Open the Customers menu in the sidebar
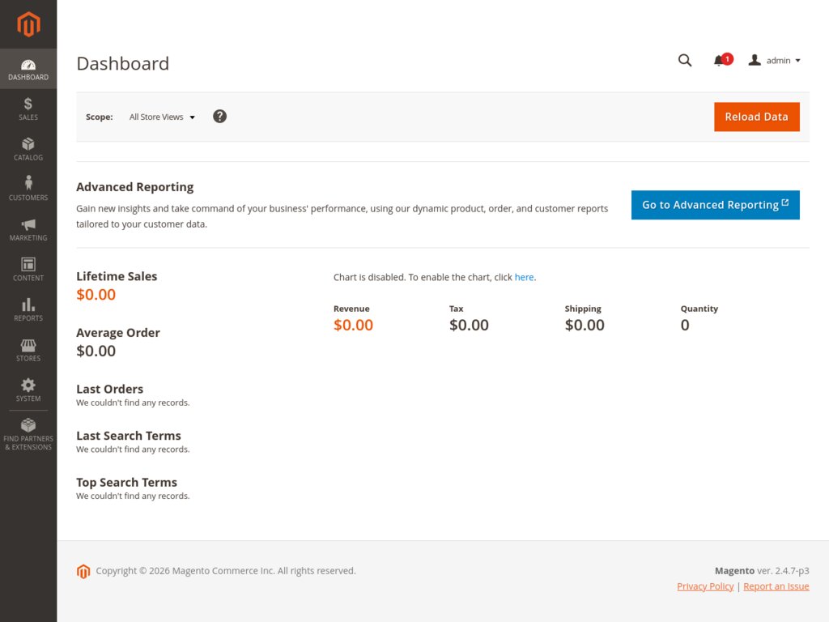Image resolution: width=829 pixels, height=622 pixels. pos(28,190)
